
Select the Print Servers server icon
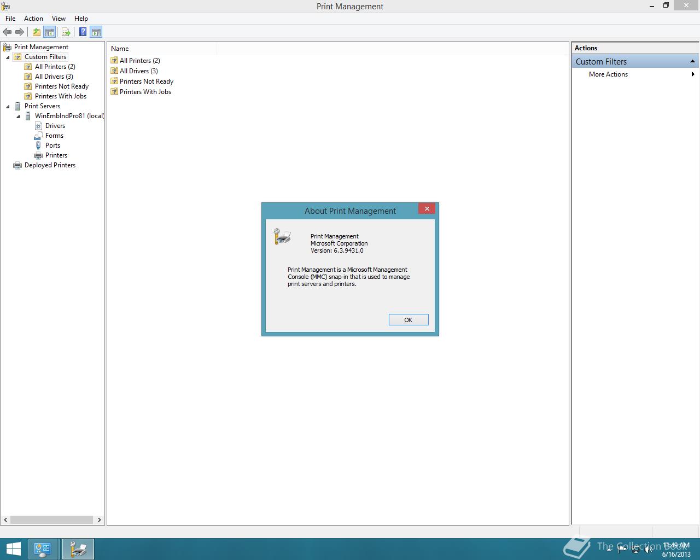point(17,106)
